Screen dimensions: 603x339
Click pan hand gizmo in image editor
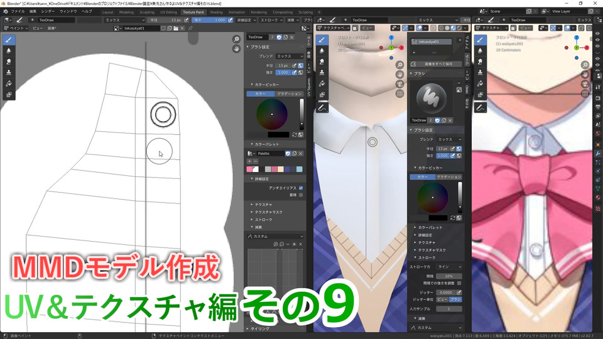point(236,49)
